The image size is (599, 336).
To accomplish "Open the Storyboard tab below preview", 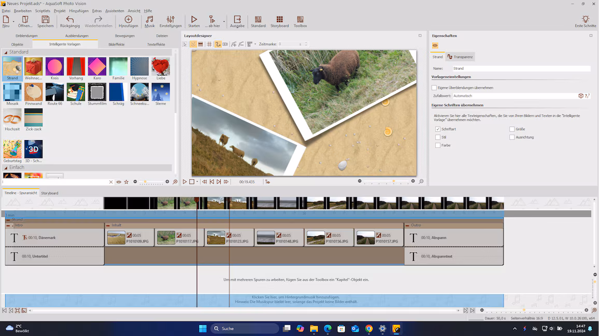I will click(x=50, y=193).
